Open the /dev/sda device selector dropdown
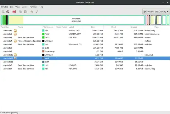Screen dimensions: 170x114 156,12
